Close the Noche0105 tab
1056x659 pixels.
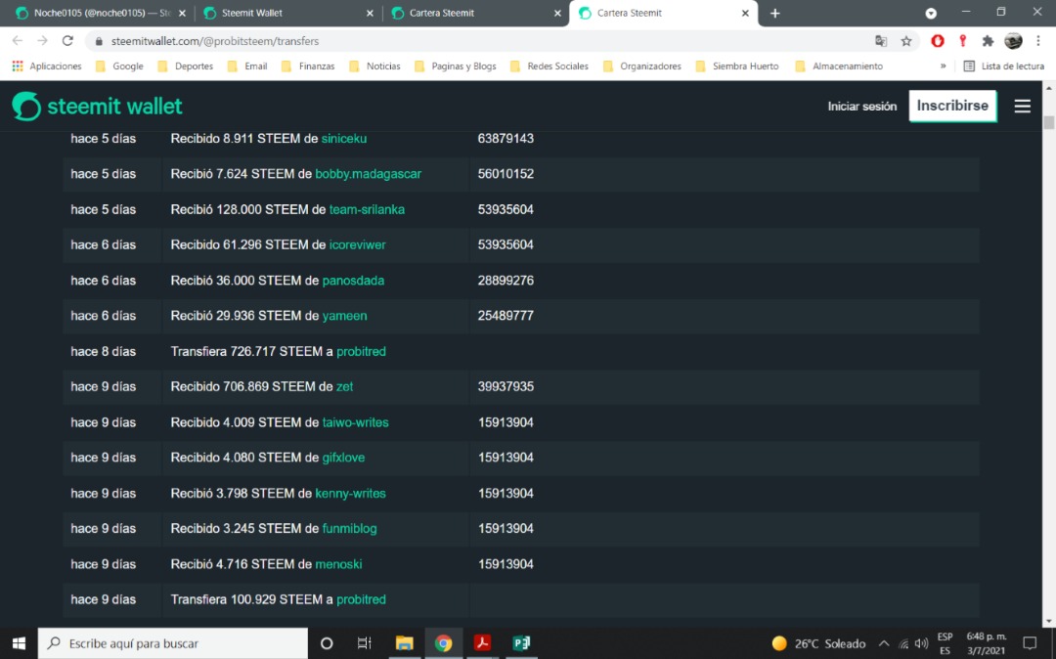pos(182,14)
